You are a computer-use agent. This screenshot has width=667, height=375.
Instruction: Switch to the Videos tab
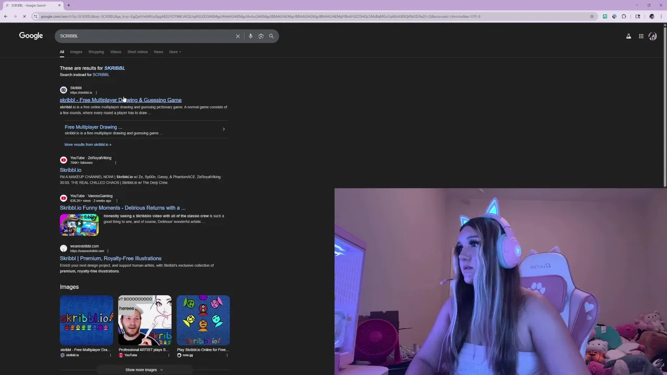pos(116,52)
